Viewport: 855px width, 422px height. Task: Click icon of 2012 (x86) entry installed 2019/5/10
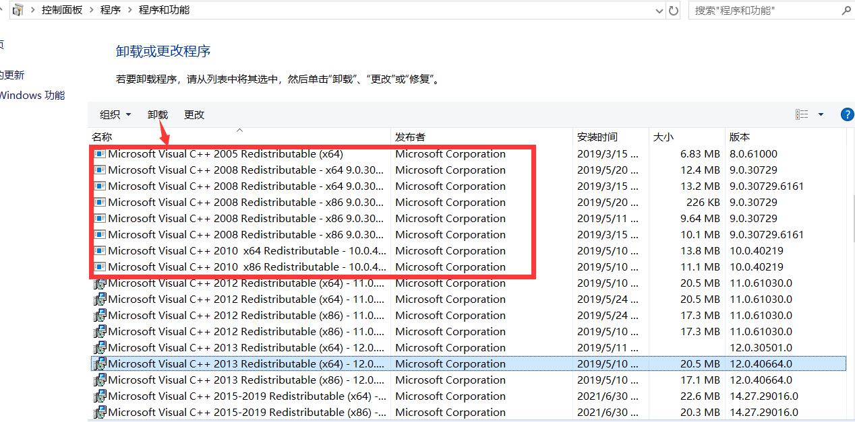[100, 332]
